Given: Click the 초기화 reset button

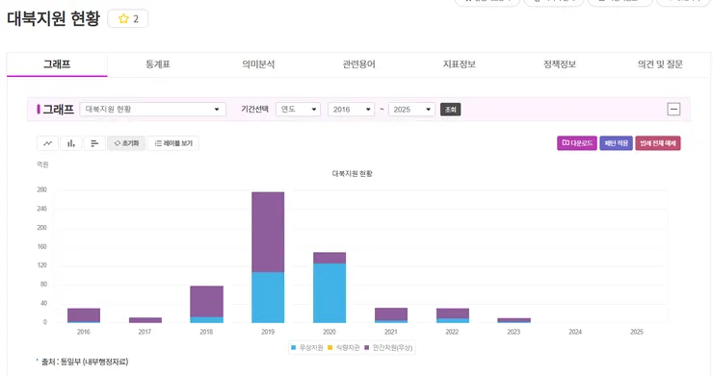Looking at the screenshot, I should coord(126,143).
